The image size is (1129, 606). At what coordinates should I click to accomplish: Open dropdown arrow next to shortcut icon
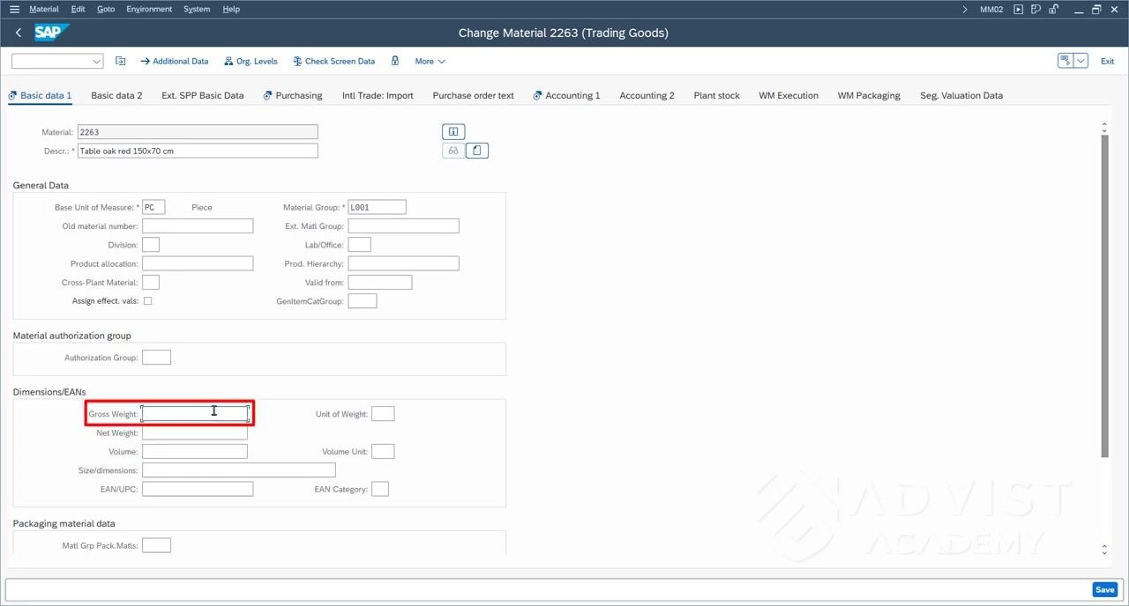pyautogui.click(x=1081, y=61)
